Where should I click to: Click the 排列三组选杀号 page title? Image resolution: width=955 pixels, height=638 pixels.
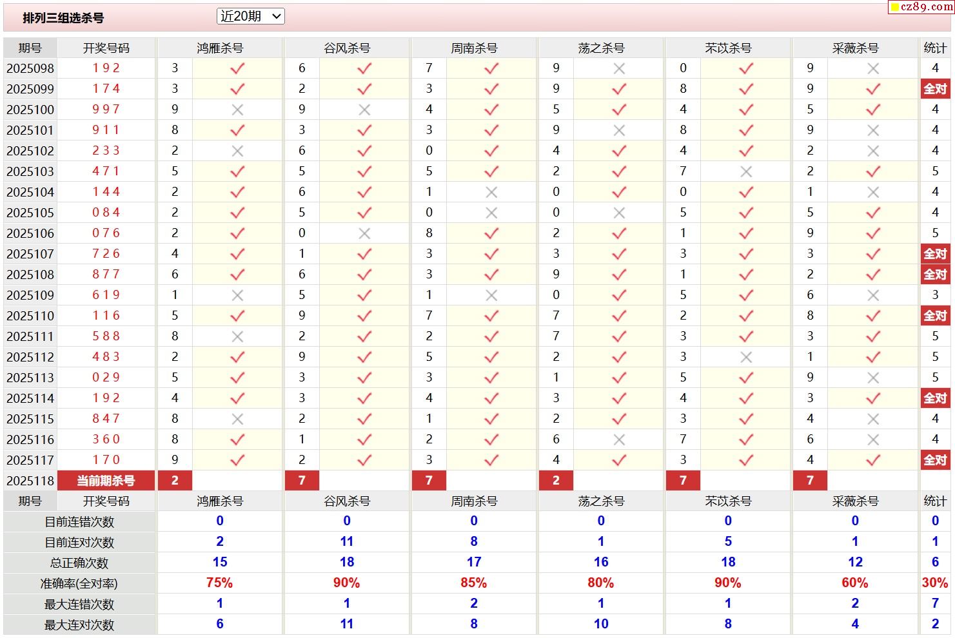pos(63,18)
